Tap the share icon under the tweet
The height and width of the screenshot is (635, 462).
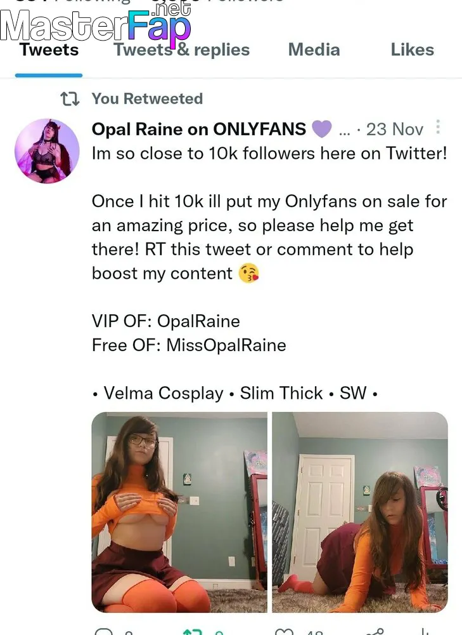coord(375,632)
